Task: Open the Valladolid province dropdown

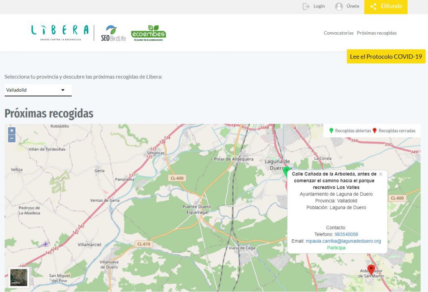Action: 38,90
